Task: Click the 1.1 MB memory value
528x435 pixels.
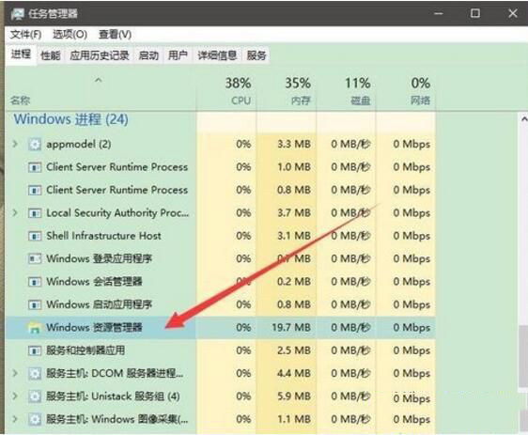Action: 294,420
